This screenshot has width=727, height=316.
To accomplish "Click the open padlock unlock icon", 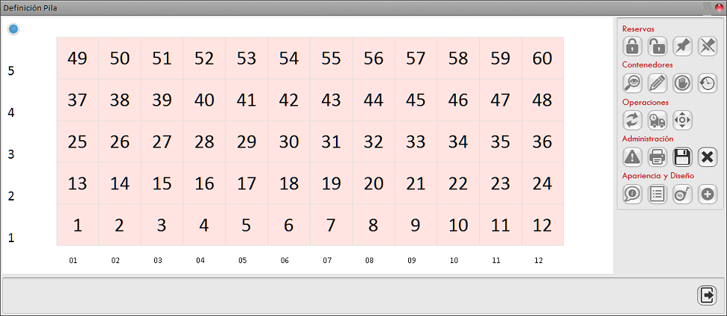I will 657,46.
